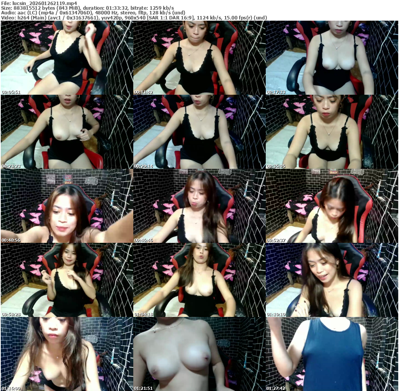The width and height of the screenshot is (399, 391).
Task: Open the frame stamped 00:40:56
Action: (x=67, y=206)
